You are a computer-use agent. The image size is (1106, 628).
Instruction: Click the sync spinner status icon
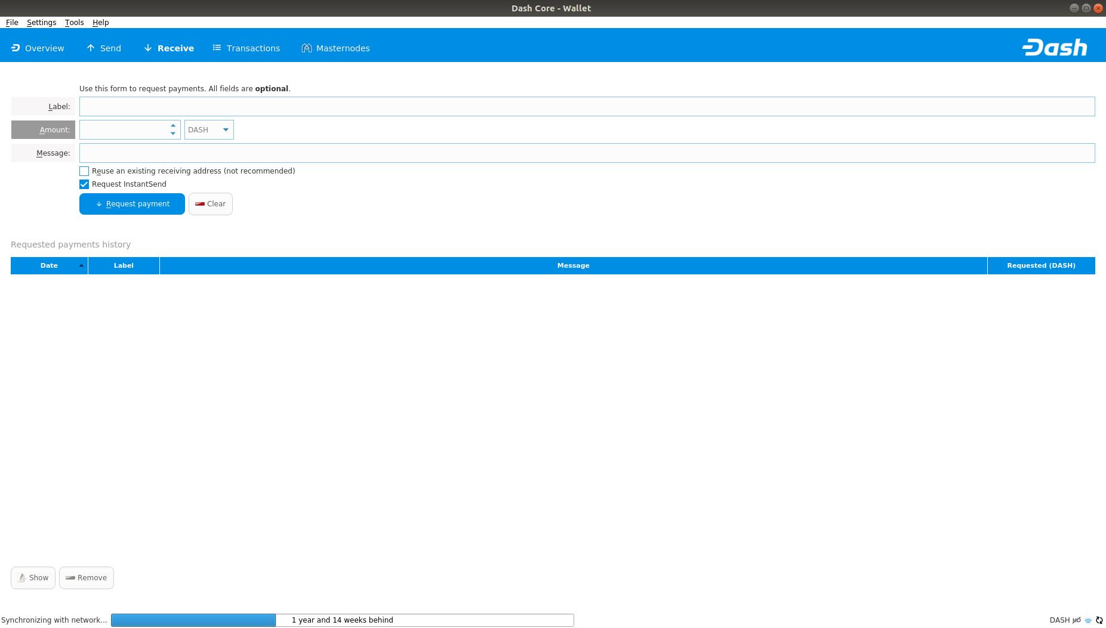(1099, 620)
